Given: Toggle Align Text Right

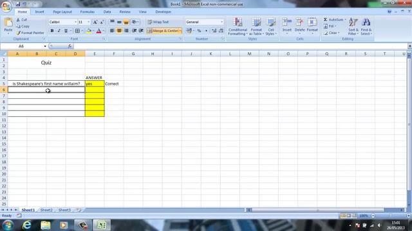Looking at the screenshot, I should click(x=126, y=31).
